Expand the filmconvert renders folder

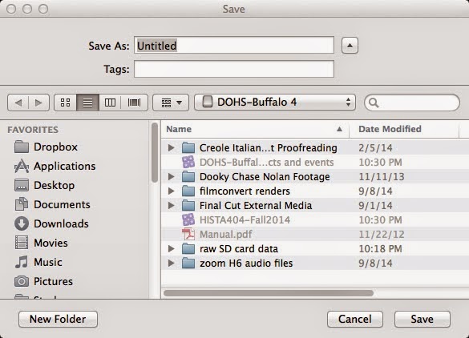click(171, 191)
